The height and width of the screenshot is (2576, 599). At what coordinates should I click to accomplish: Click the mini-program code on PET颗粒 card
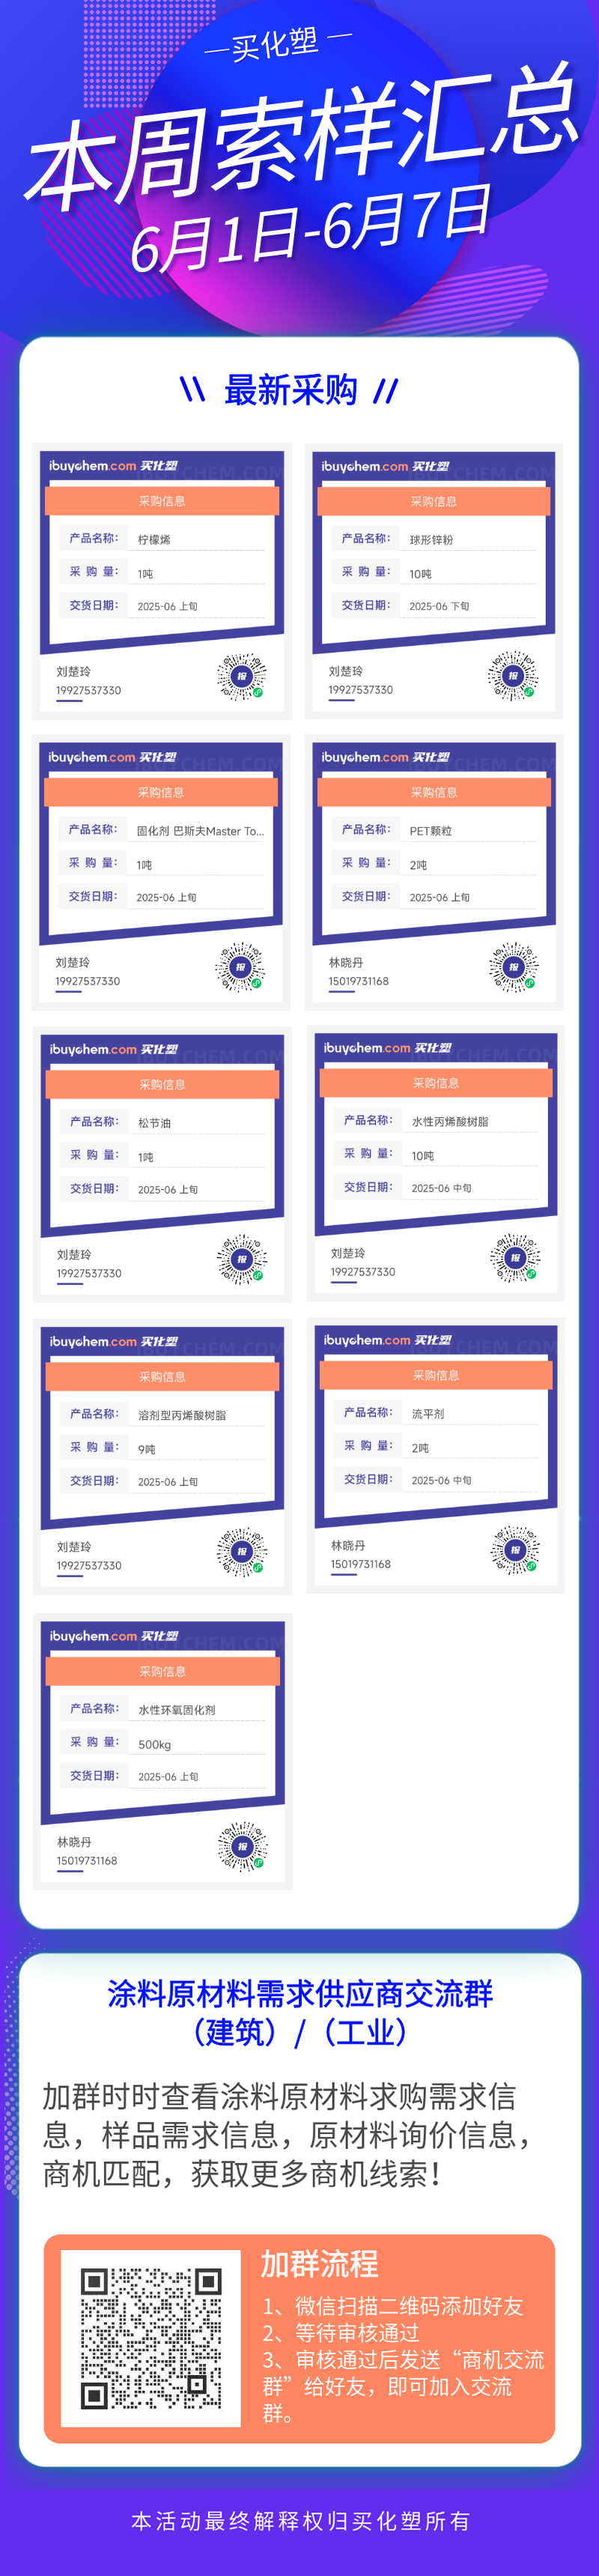514,967
